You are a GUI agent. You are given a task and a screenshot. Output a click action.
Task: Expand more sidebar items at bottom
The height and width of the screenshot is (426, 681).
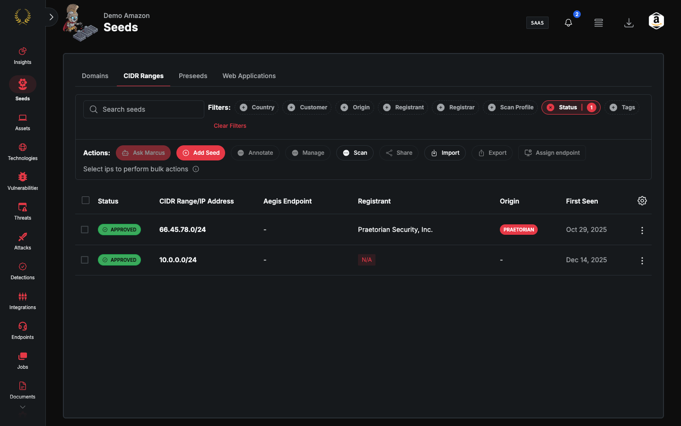(x=23, y=407)
